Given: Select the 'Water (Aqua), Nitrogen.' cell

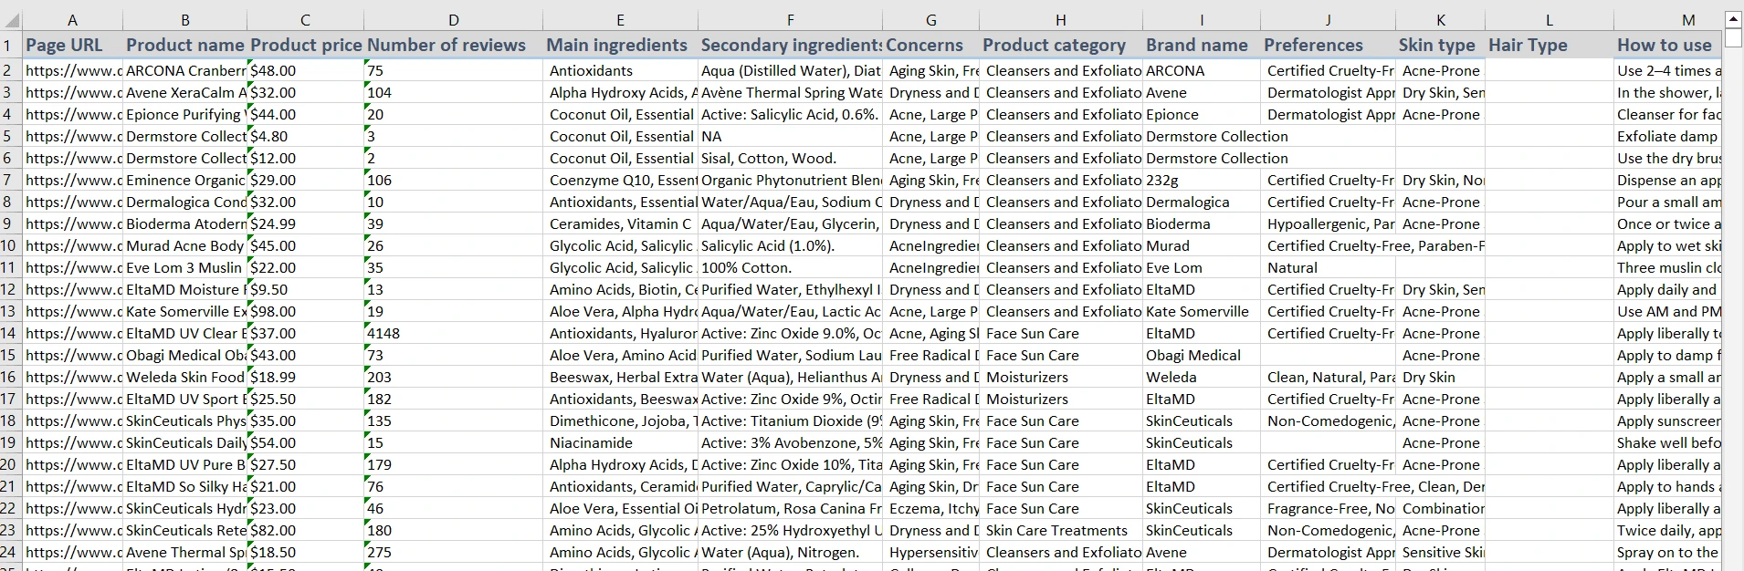Looking at the screenshot, I should [790, 552].
